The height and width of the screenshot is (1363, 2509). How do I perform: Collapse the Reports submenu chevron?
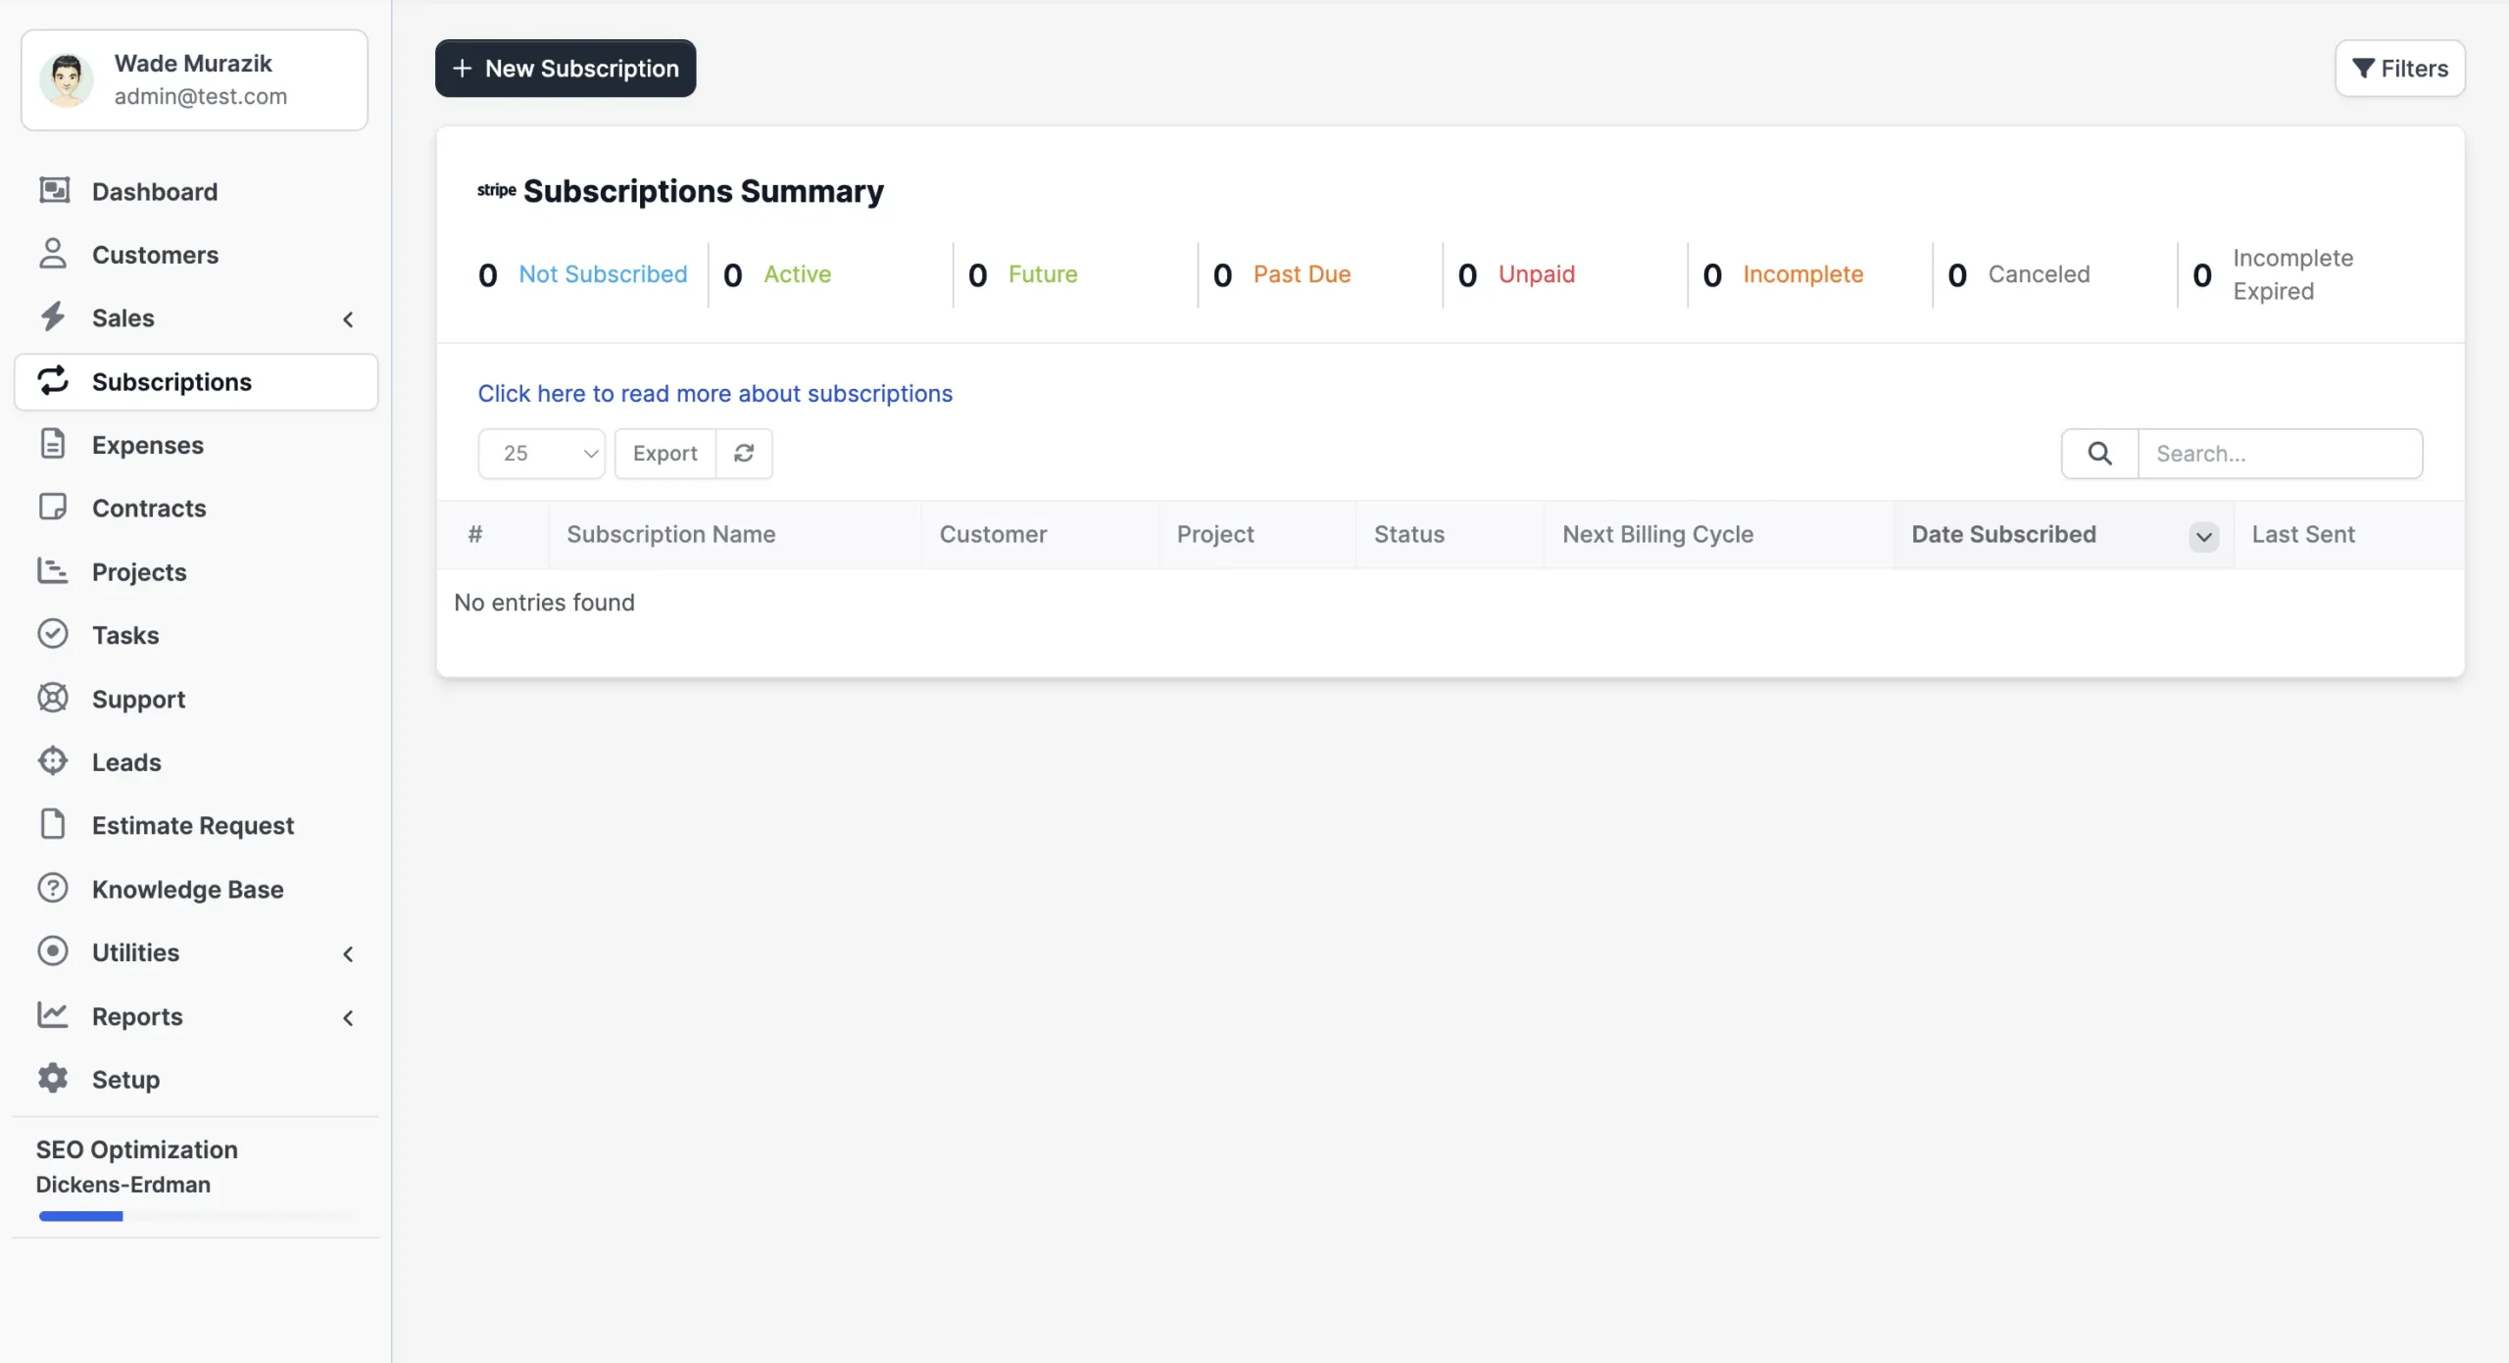tap(349, 1018)
